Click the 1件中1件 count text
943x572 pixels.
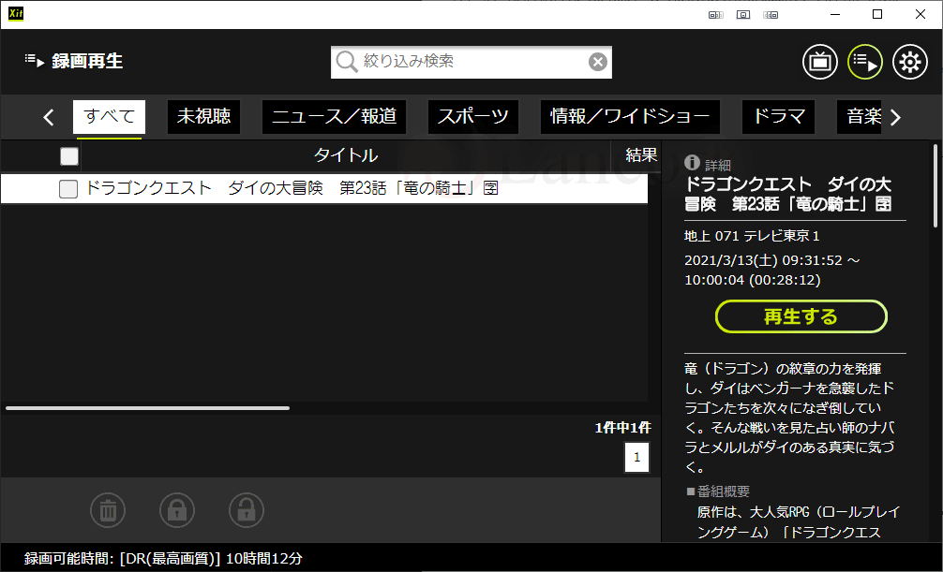point(623,428)
